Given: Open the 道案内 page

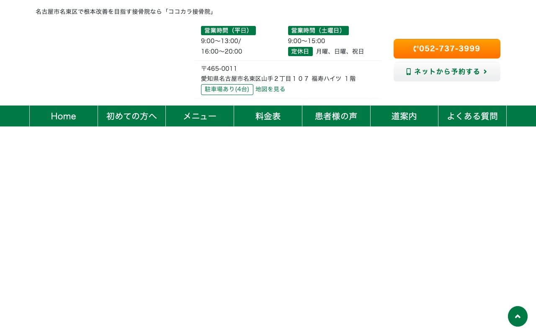Looking at the screenshot, I should (x=404, y=116).
